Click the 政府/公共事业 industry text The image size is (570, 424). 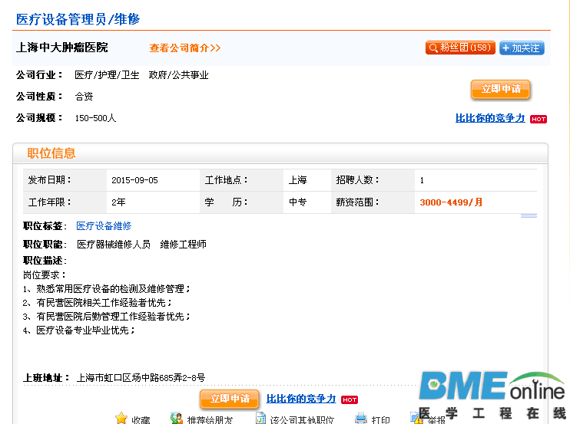point(178,75)
